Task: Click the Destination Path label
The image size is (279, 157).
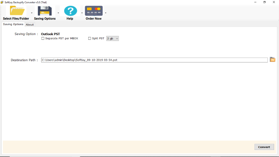Action: coord(24,60)
